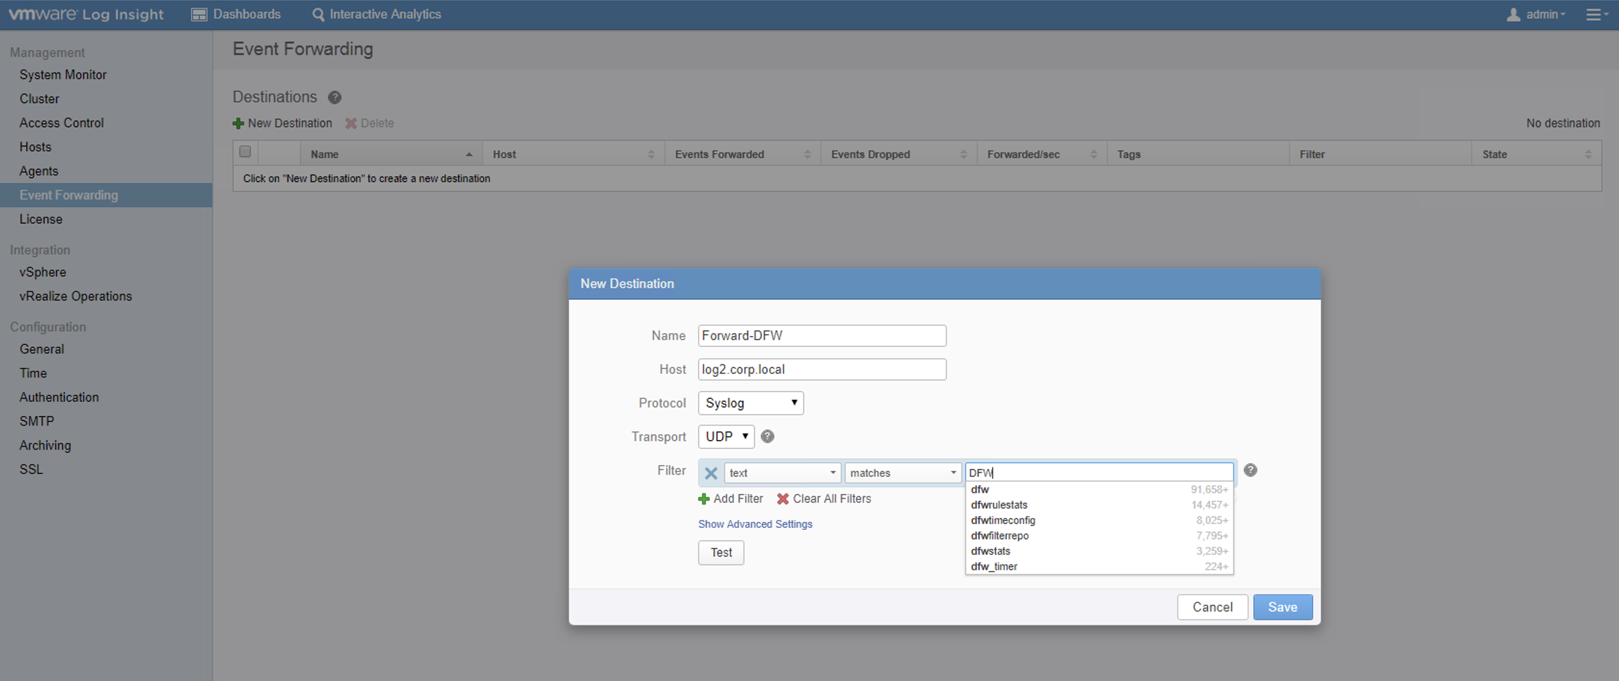Expand the filter field 'text' dropdown
Screen dimensions: 1619x681
click(x=782, y=473)
